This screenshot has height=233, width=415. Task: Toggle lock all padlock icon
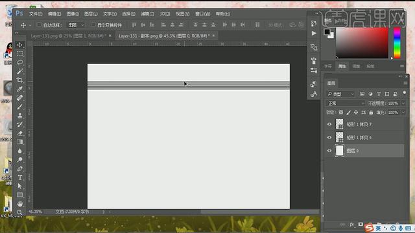pos(371,113)
